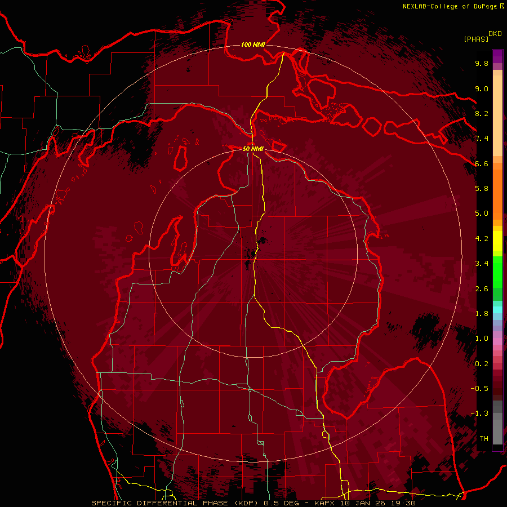Select the 9.8 legend value
This screenshot has width=507, height=507.
coord(482,63)
